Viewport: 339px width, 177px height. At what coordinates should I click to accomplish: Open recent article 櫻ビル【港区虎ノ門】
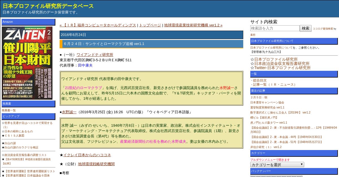tap(264, 118)
